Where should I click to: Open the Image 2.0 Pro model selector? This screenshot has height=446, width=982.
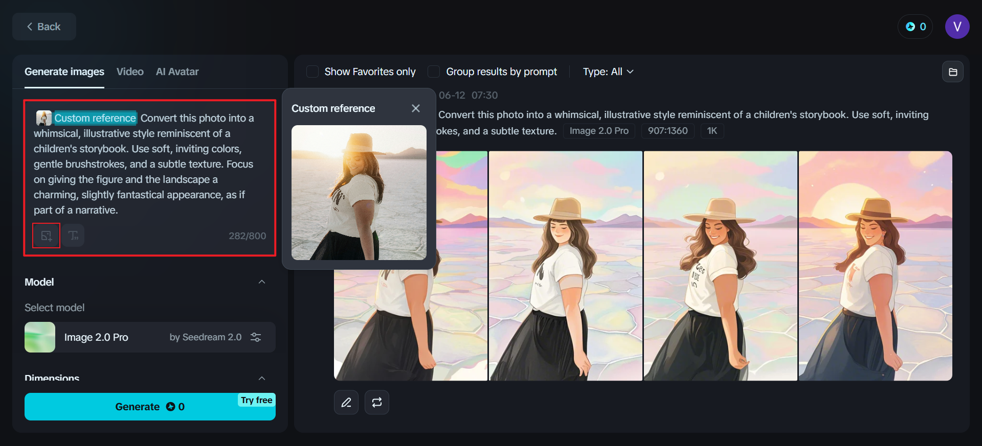[150, 337]
